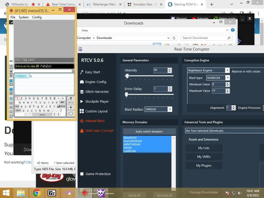Open melonDS System menu
This screenshot has height=198, width=264.
click(x=23, y=17)
